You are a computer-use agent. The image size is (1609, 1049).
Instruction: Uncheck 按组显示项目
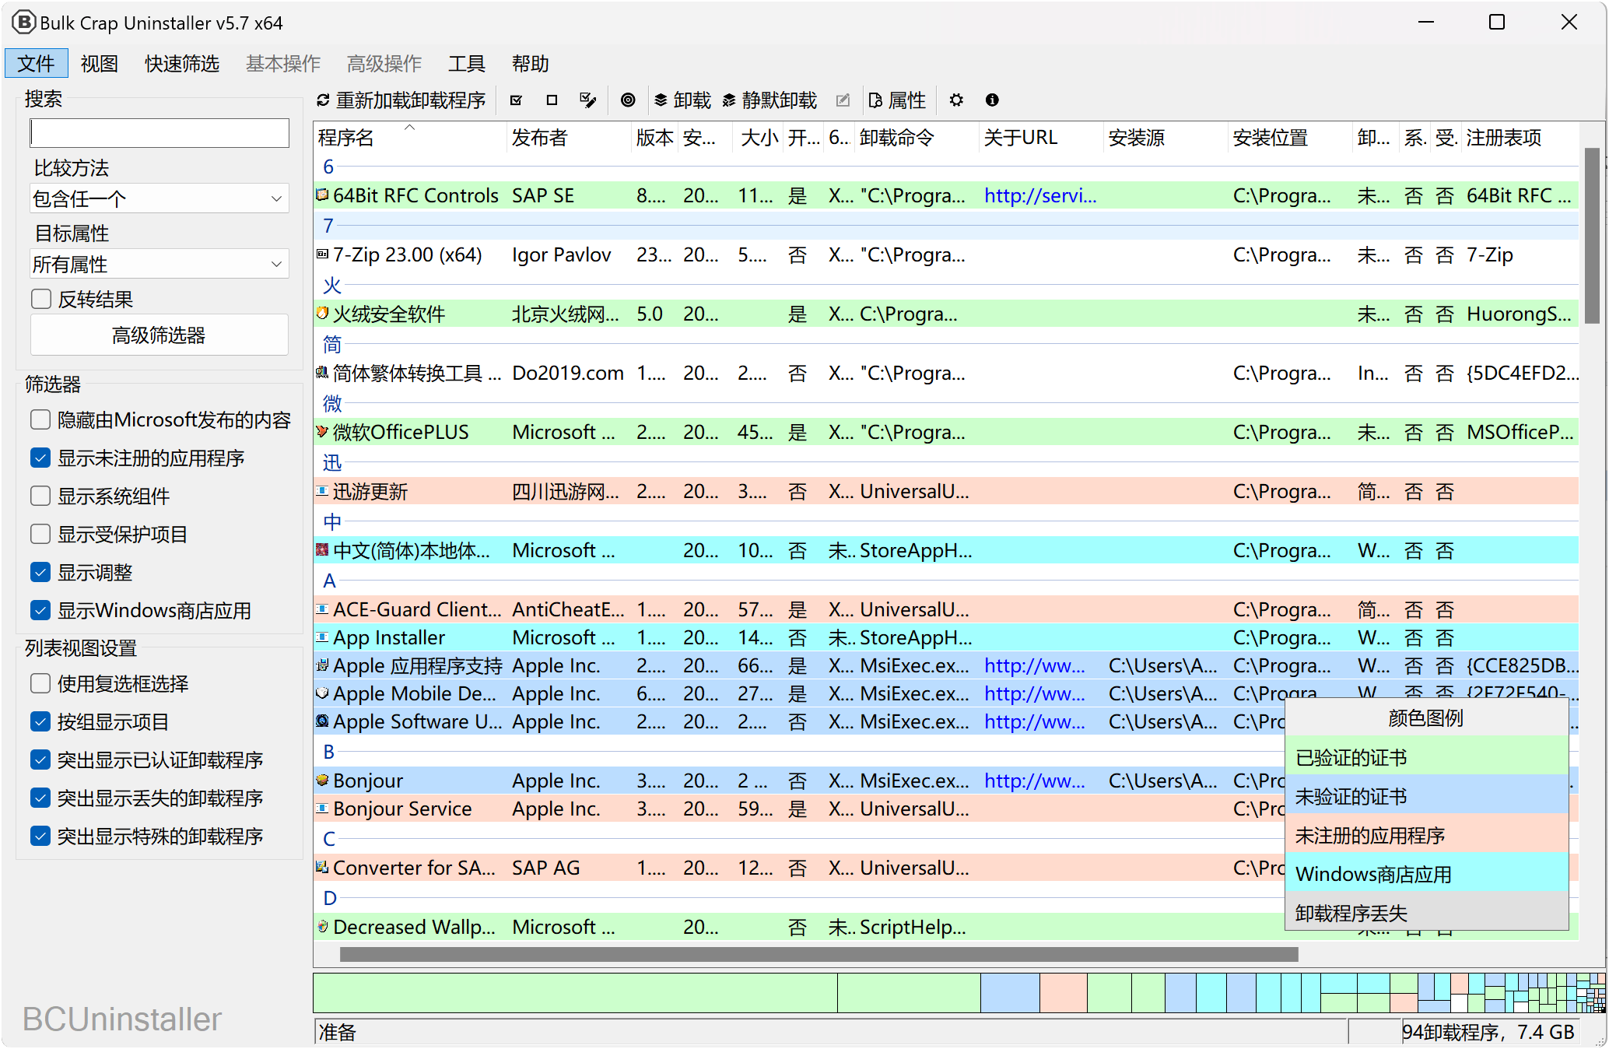[x=40, y=722]
